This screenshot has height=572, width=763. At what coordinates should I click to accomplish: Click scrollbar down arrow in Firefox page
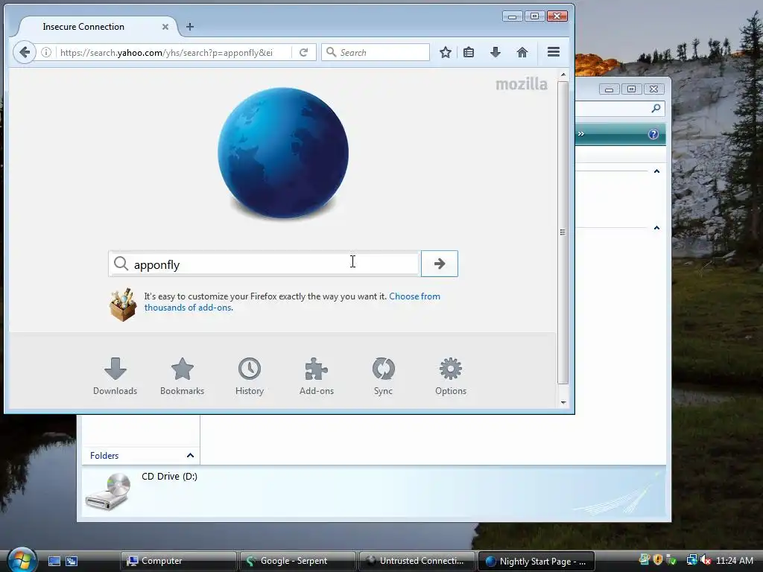click(x=563, y=402)
